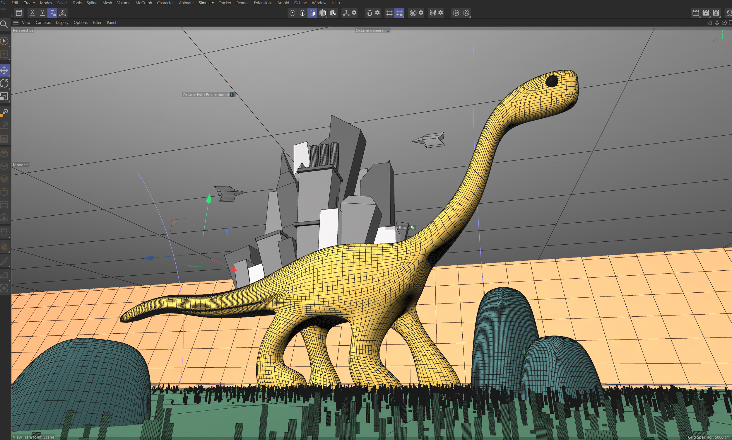Image resolution: width=732 pixels, height=440 pixels.
Task: Open the Render Settings clapperboard icon
Action: (716, 13)
